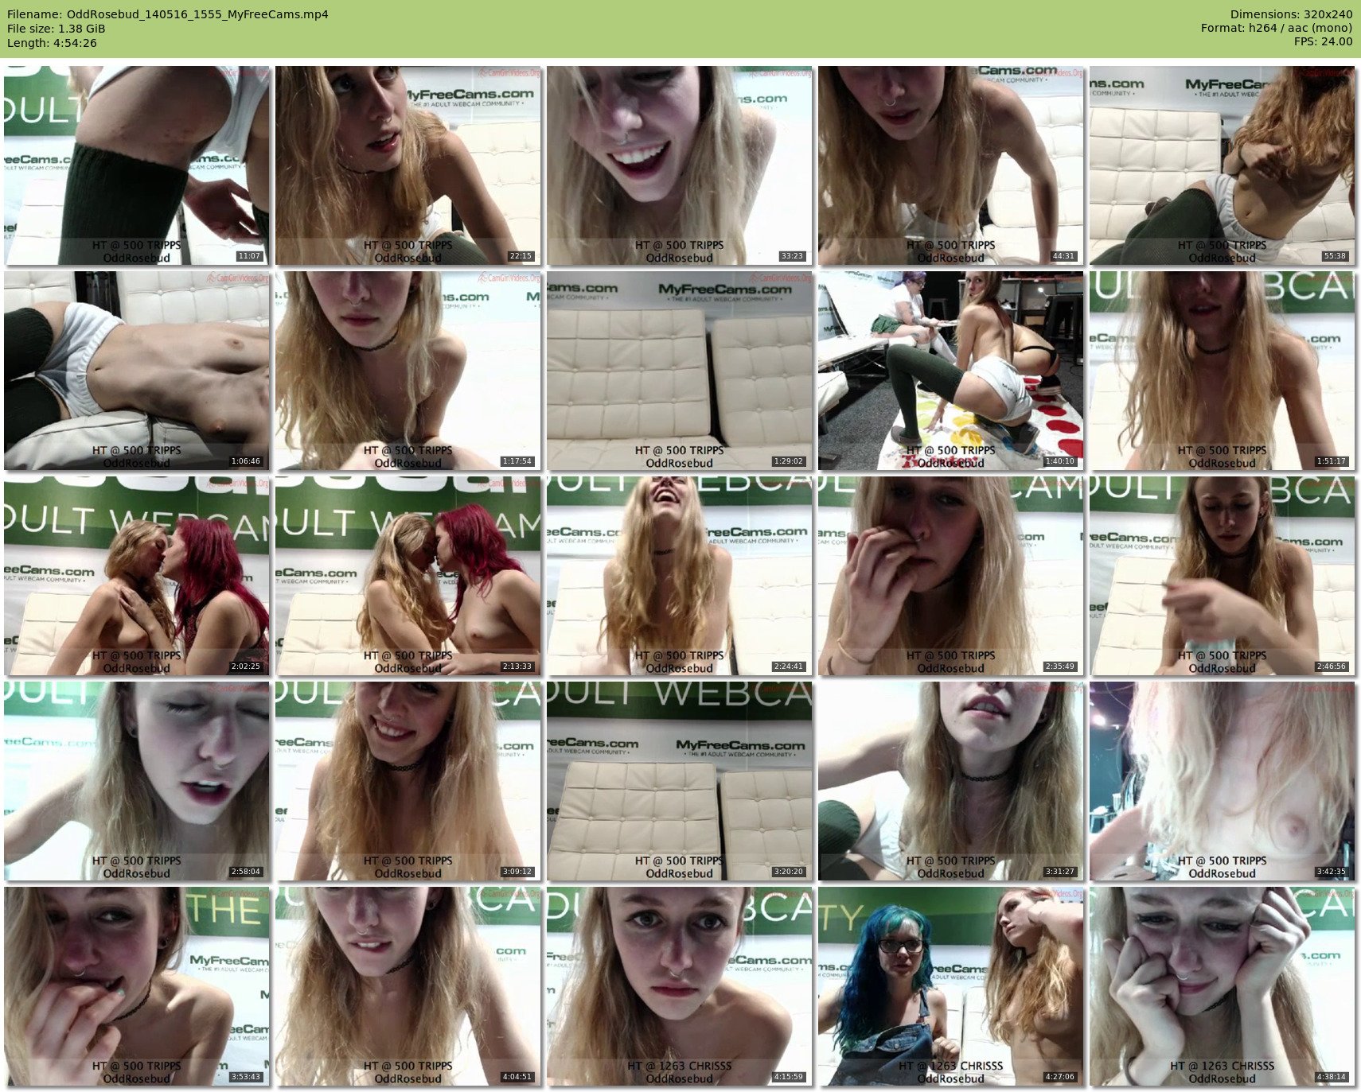The width and height of the screenshot is (1361, 1092).
Task: Click the thumbnail timestamped 11:07
Action: click(137, 165)
